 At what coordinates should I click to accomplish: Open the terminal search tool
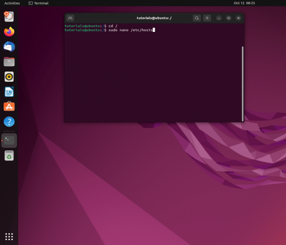(x=197, y=18)
